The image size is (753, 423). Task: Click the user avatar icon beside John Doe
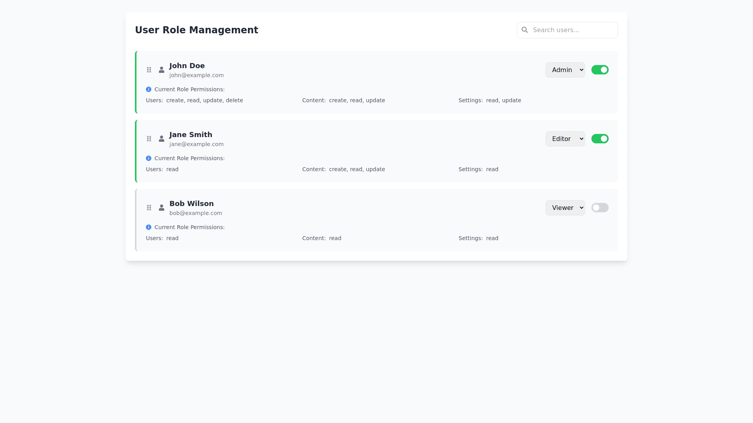[x=162, y=70]
